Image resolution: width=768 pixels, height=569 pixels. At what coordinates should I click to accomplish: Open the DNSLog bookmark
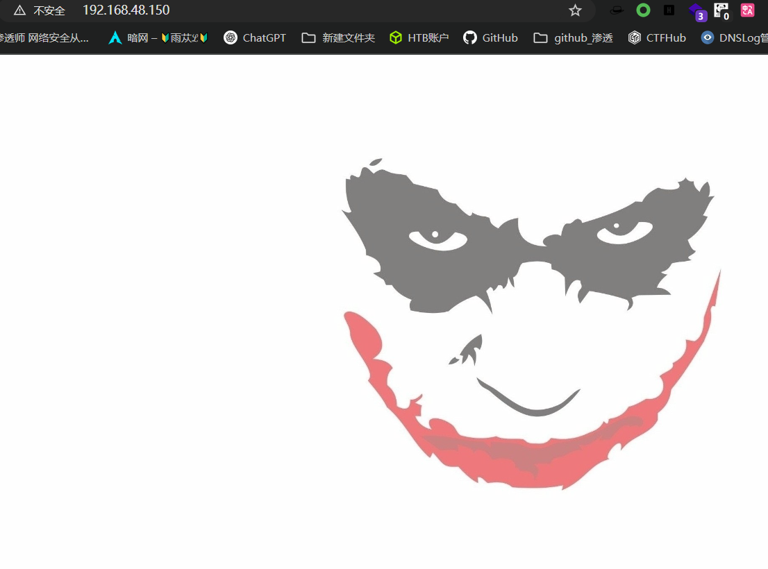tap(734, 37)
